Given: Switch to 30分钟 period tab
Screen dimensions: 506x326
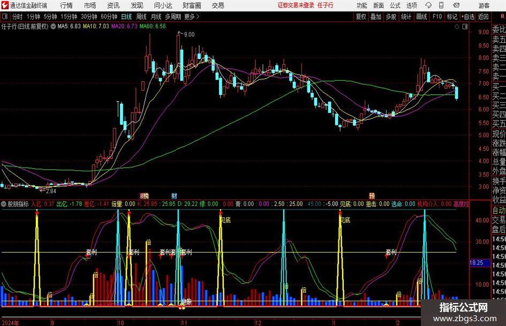Looking at the screenshot, I should [x=89, y=17].
